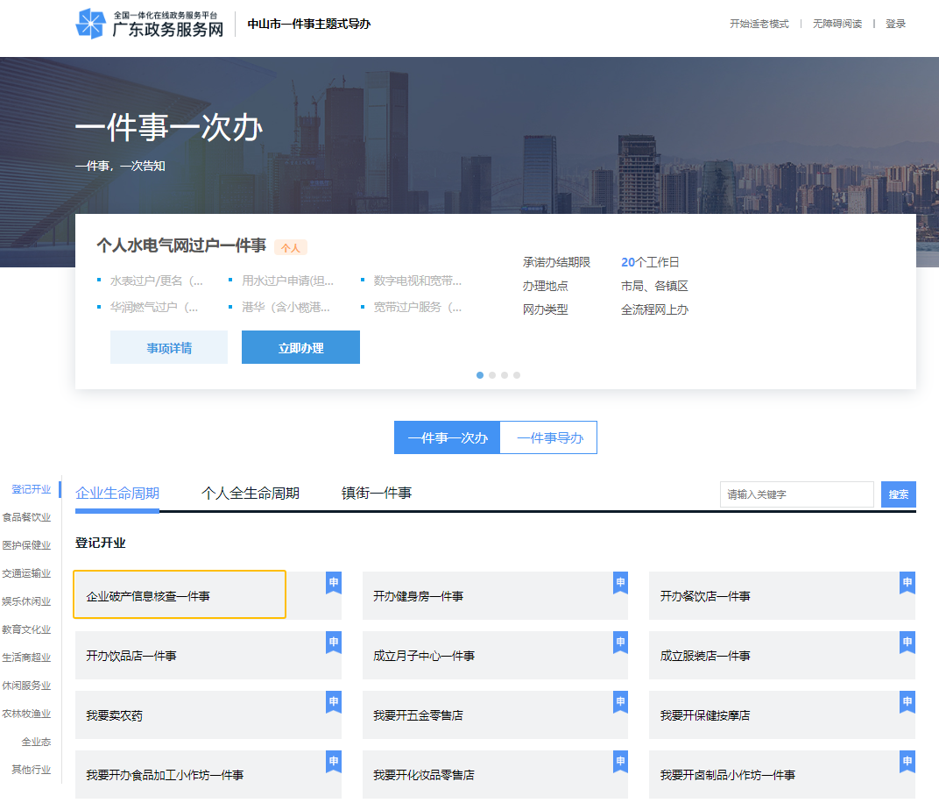939x803 pixels.
Task: Click the 事项详情 button
Action: [x=168, y=347]
